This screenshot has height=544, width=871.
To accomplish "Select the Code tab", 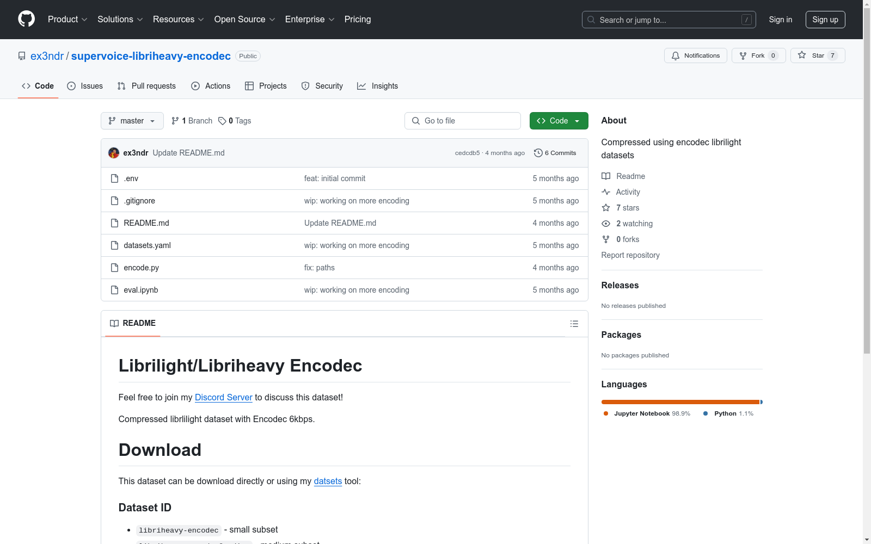I will pos(38,86).
